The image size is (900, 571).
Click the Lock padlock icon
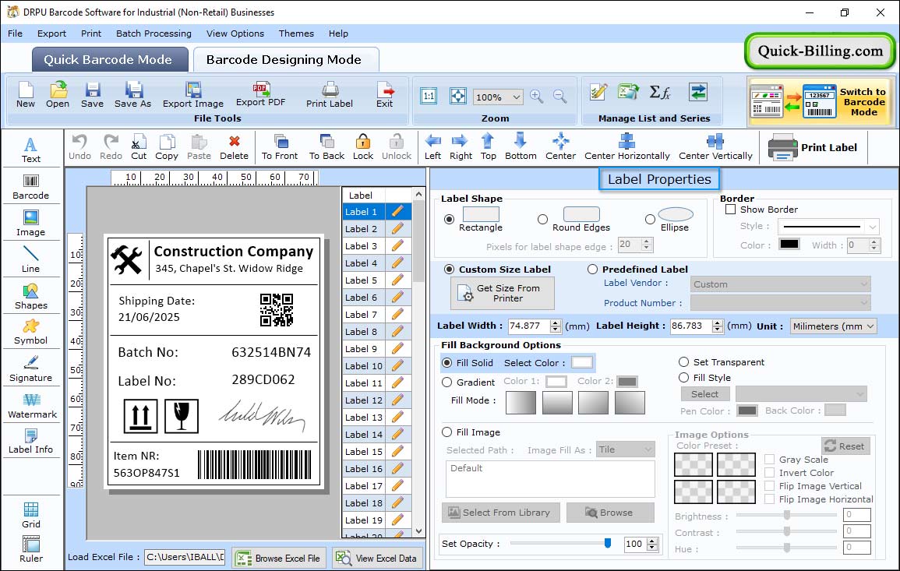[x=363, y=141]
